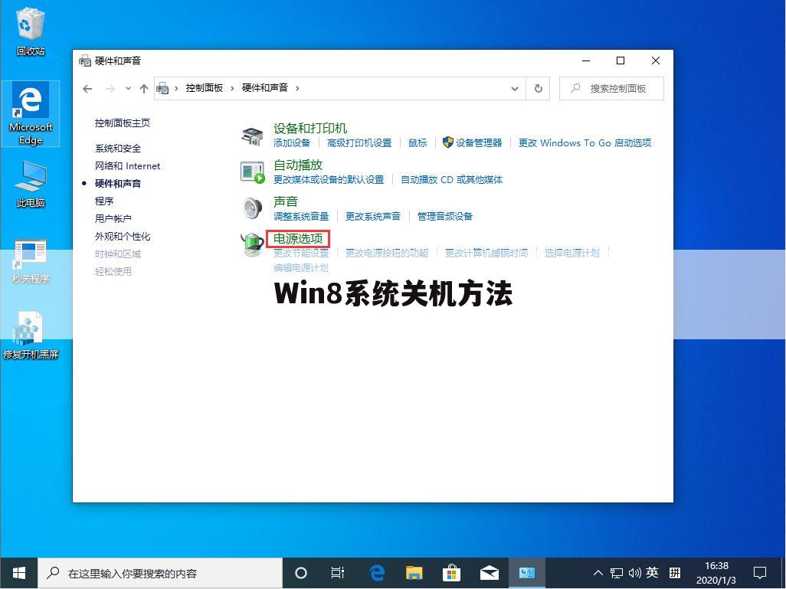Open the Mail app from the taskbar
This screenshot has width=786, height=589.
[x=489, y=572]
